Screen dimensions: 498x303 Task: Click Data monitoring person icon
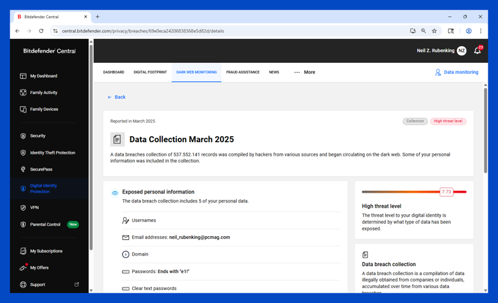tap(438, 73)
